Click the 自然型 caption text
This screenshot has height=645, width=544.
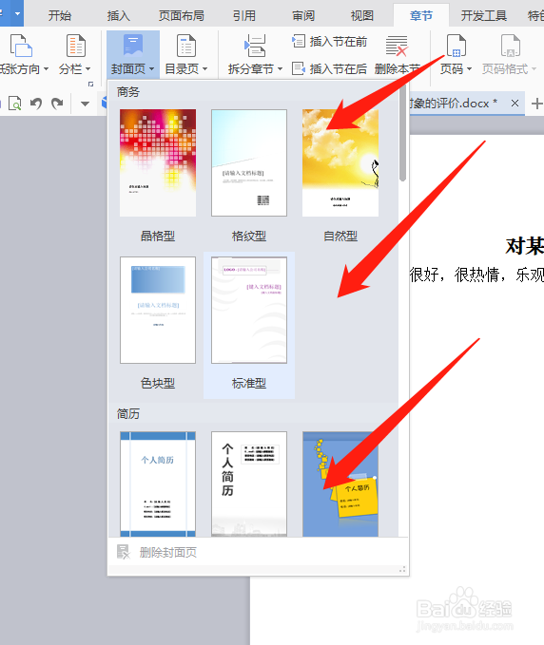click(340, 237)
